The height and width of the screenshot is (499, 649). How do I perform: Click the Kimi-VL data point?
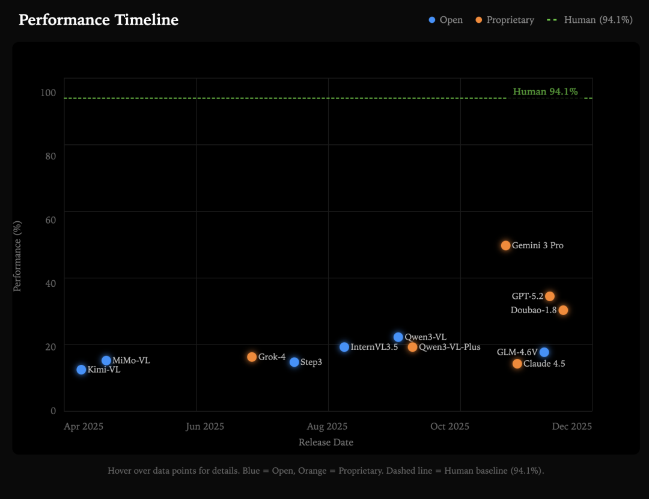[x=81, y=369]
